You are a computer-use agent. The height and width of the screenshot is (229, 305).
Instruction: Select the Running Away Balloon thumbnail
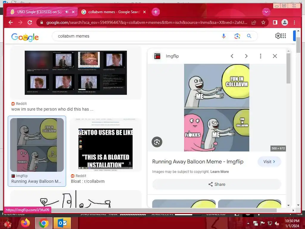[37, 145]
